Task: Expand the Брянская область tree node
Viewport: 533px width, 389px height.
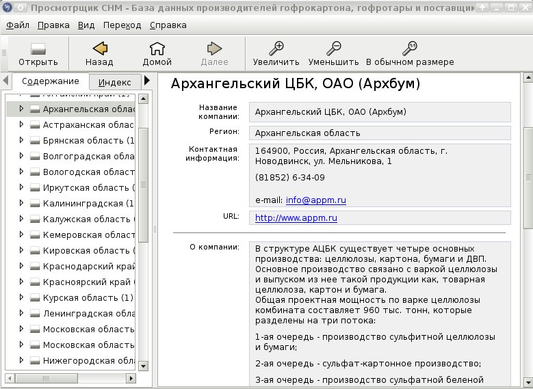Action: click(x=21, y=140)
